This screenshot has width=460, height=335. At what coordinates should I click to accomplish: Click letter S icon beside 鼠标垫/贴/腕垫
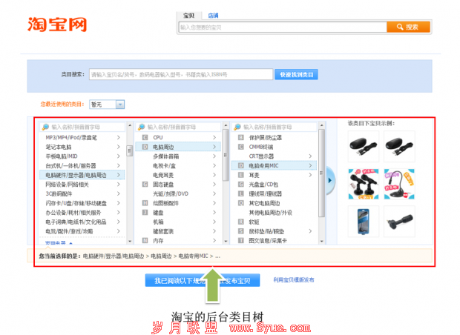[x=241, y=231]
